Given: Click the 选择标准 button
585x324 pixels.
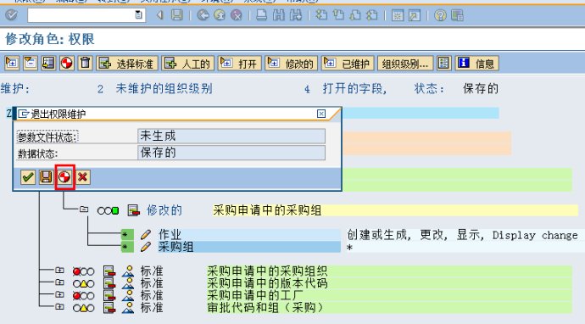Looking at the screenshot, I should pyautogui.click(x=127, y=63).
